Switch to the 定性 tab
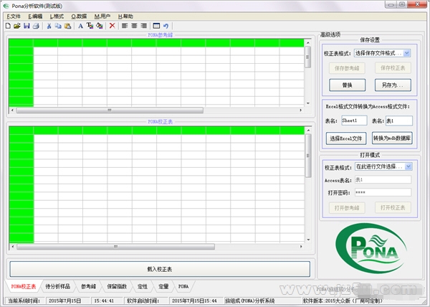 [143, 287]
